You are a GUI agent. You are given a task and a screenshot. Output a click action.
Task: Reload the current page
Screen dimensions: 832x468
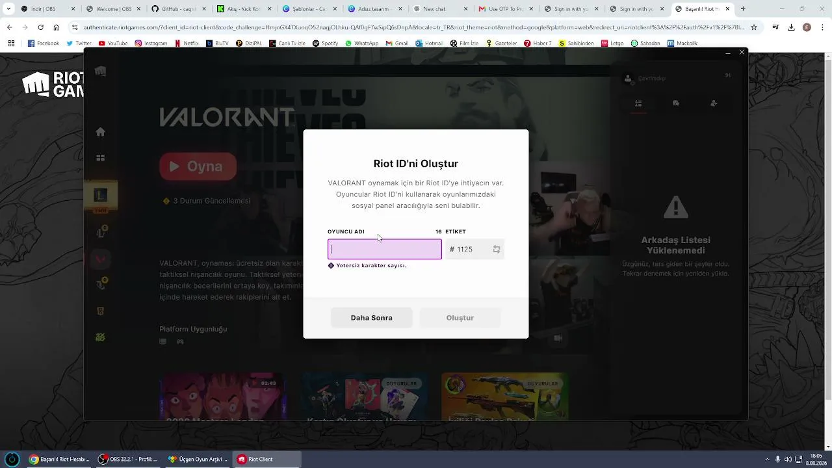tap(40, 27)
